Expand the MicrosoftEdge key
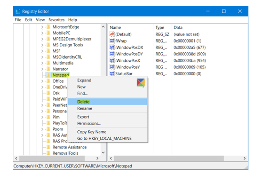This screenshot has height=176, width=272. pos(42,27)
